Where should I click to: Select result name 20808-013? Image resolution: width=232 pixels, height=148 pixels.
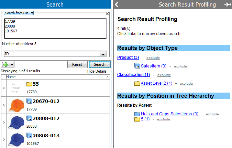click(x=46, y=136)
